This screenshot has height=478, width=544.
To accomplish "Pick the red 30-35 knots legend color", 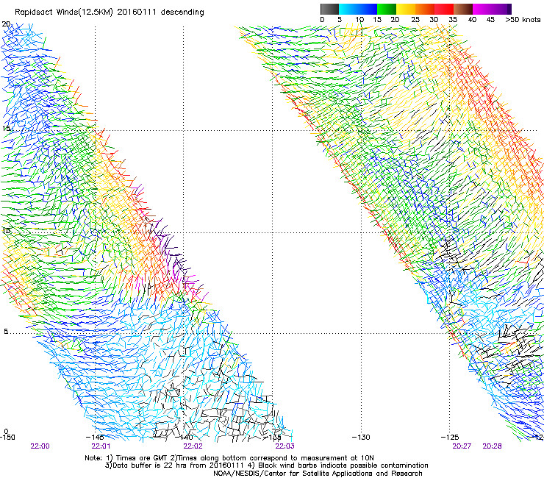I will (x=444, y=9).
